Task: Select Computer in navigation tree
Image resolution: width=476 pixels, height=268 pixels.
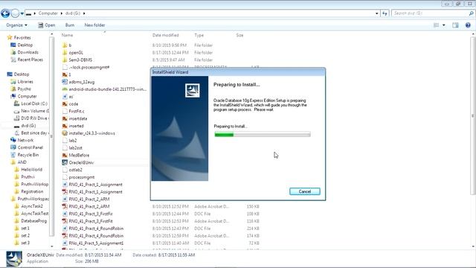Action: point(27,96)
